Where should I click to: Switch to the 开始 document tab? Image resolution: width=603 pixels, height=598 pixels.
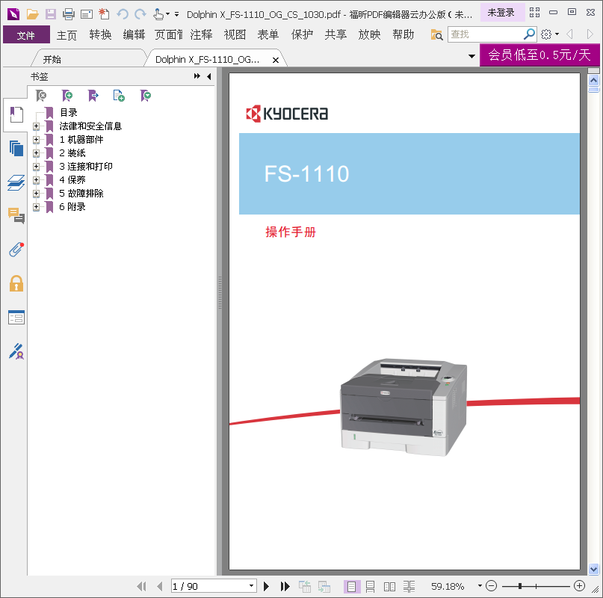click(52, 60)
